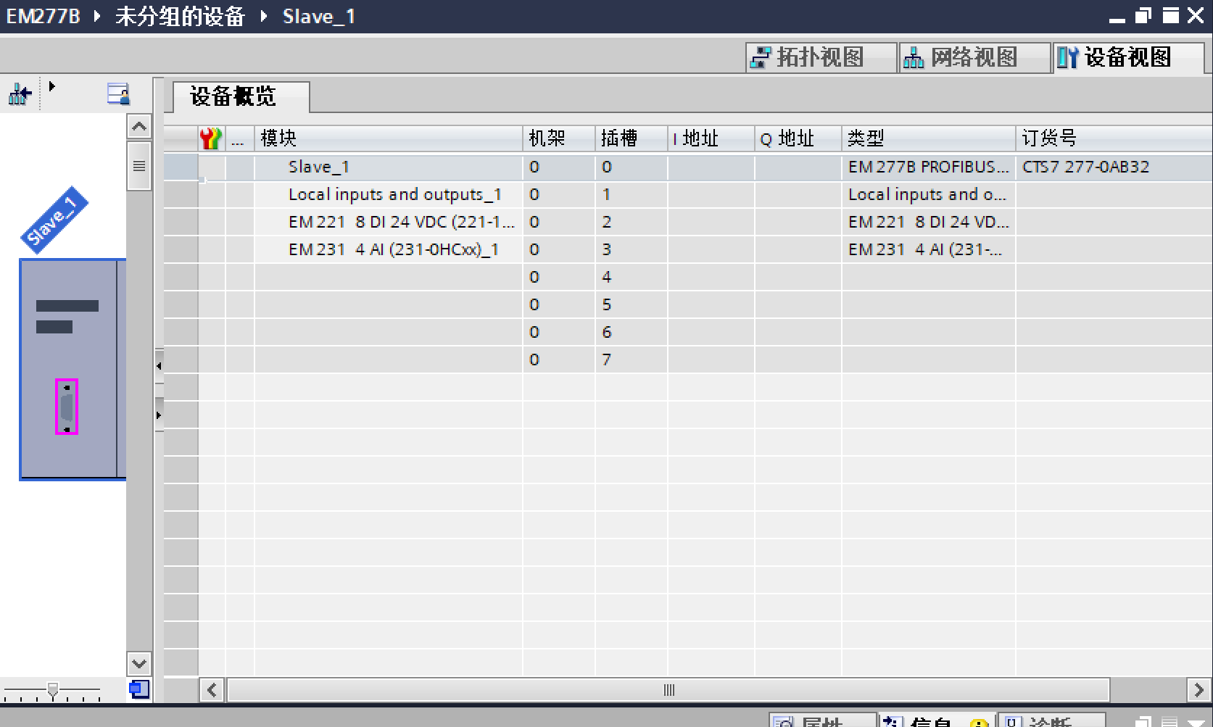Select empty slot 4 row
The image size is (1213, 727).
pos(687,277)
